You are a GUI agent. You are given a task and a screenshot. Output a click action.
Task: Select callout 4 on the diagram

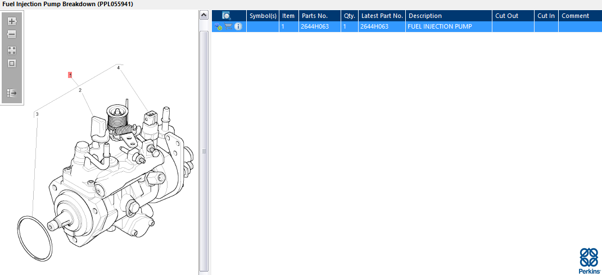(118, 67)
